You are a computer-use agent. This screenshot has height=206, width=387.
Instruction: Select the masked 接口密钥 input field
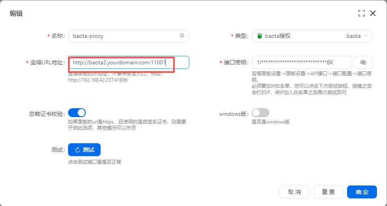301,62
